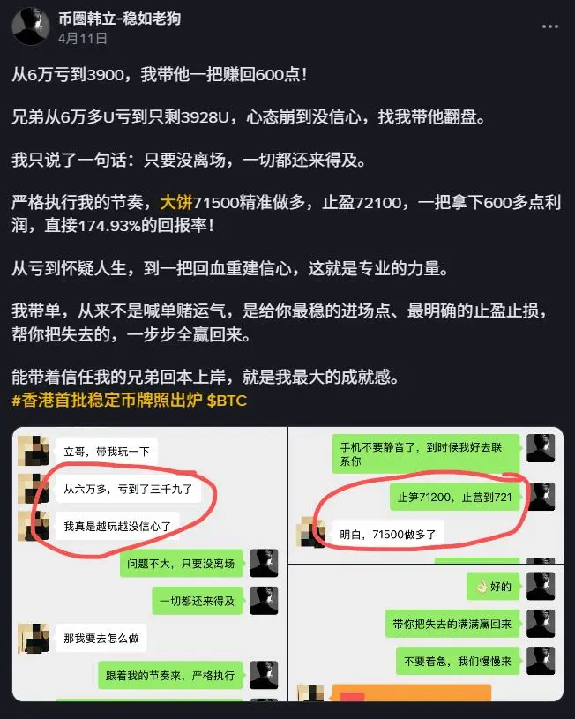Open the 4月11日 post timestamp
Image resolution: width=575 pixels, height=719 pixels.
click(83, 38)
